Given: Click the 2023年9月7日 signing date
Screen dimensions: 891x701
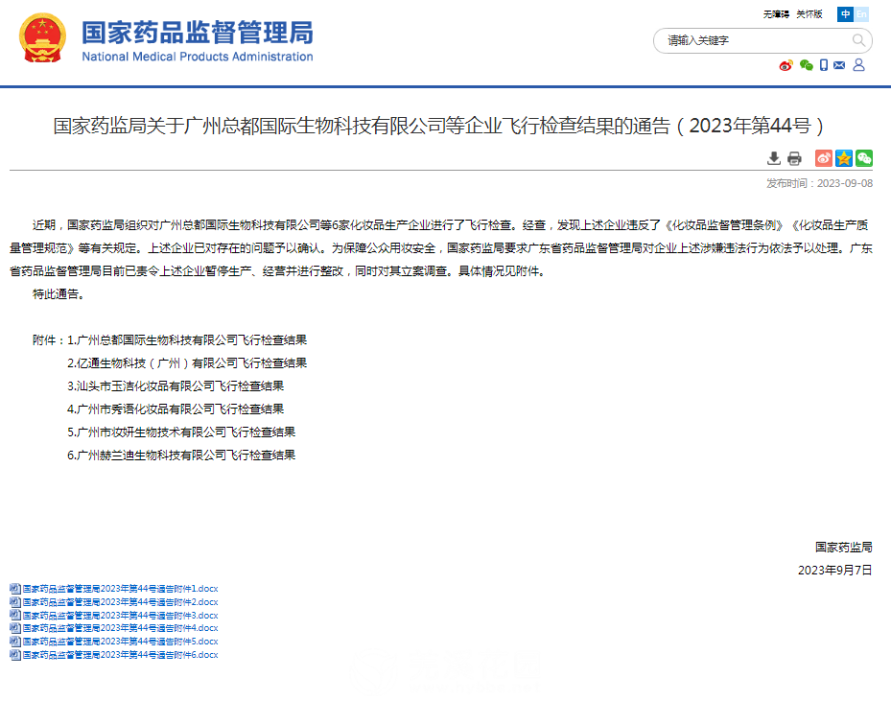Looking at the screenshot, I should (835, 571).
